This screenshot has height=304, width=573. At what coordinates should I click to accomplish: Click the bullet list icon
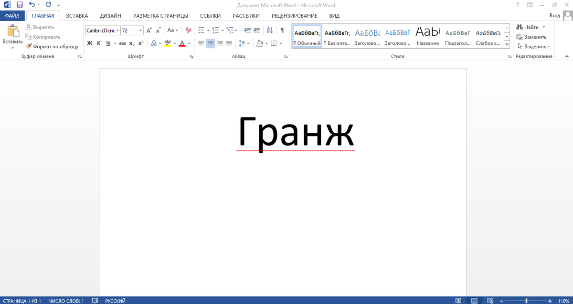tap(201, 31)
